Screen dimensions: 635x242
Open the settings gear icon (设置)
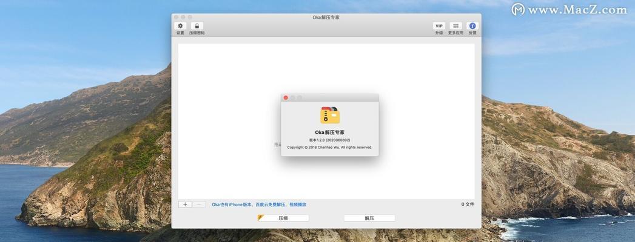(x=180, y=26)
